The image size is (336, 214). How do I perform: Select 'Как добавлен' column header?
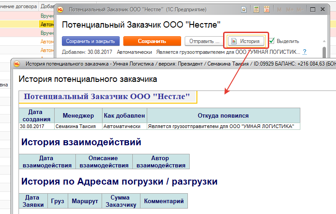pos(125,115)
